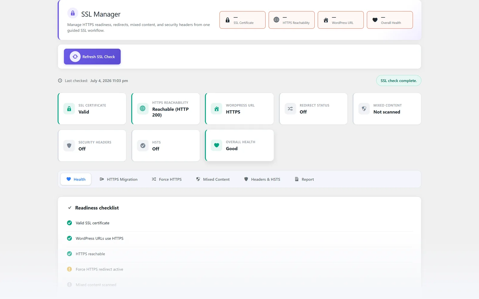Viewport: 479px width, 299px height.
Task: Click the Off value on Security Headers card
Action: (x=82, y=149)
